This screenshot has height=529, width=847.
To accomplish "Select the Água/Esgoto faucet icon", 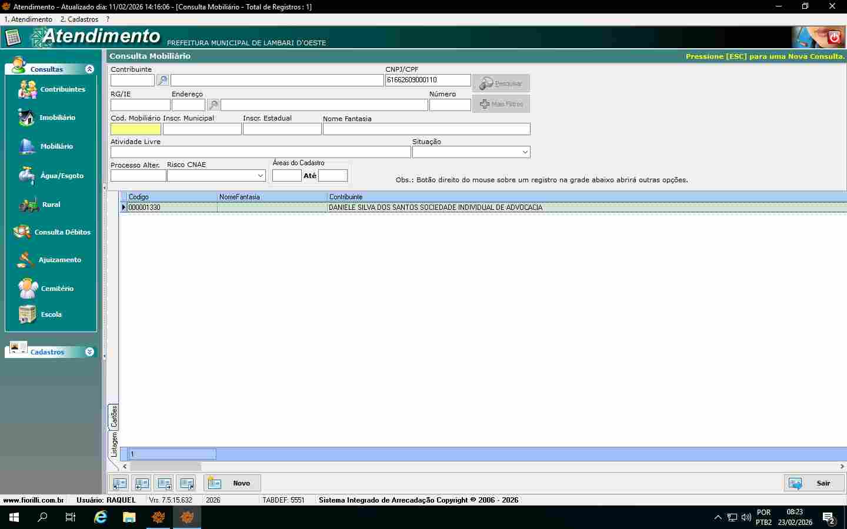I will click(x=26, y=176).
